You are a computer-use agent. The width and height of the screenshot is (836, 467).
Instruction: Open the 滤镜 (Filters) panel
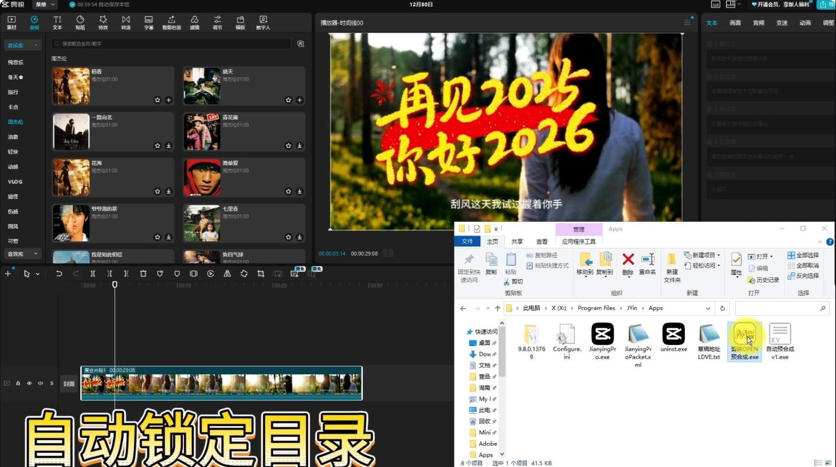[x=194, y=23]
